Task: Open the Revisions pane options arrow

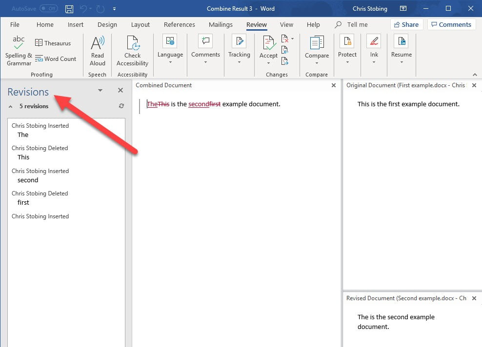Action: [100, 90]
